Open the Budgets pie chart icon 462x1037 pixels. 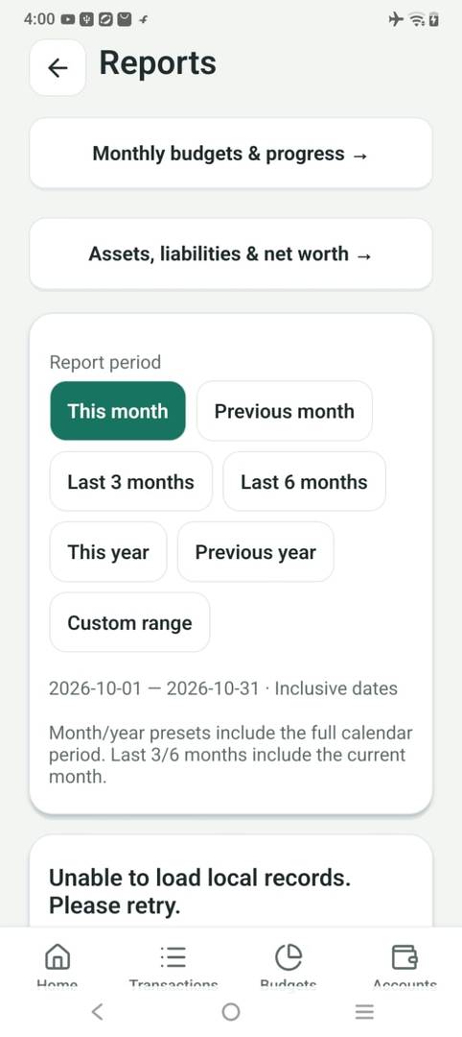tap(289, 956)
